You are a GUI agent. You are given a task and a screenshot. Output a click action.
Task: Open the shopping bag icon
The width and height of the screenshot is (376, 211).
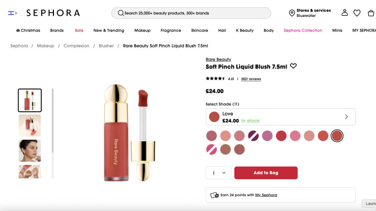click(x=370, y=13)
